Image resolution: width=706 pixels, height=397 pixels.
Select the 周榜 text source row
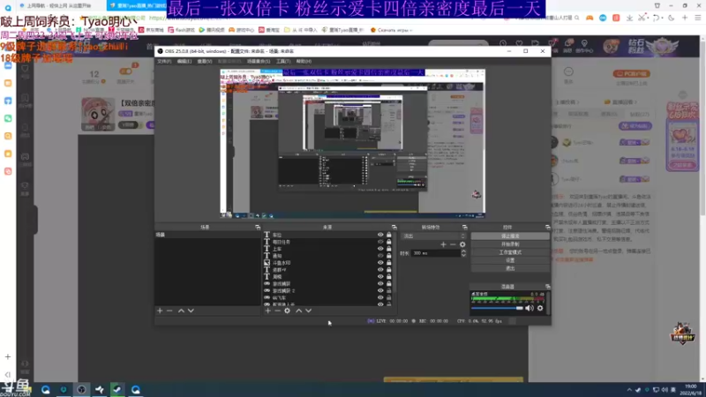point(327,276)
